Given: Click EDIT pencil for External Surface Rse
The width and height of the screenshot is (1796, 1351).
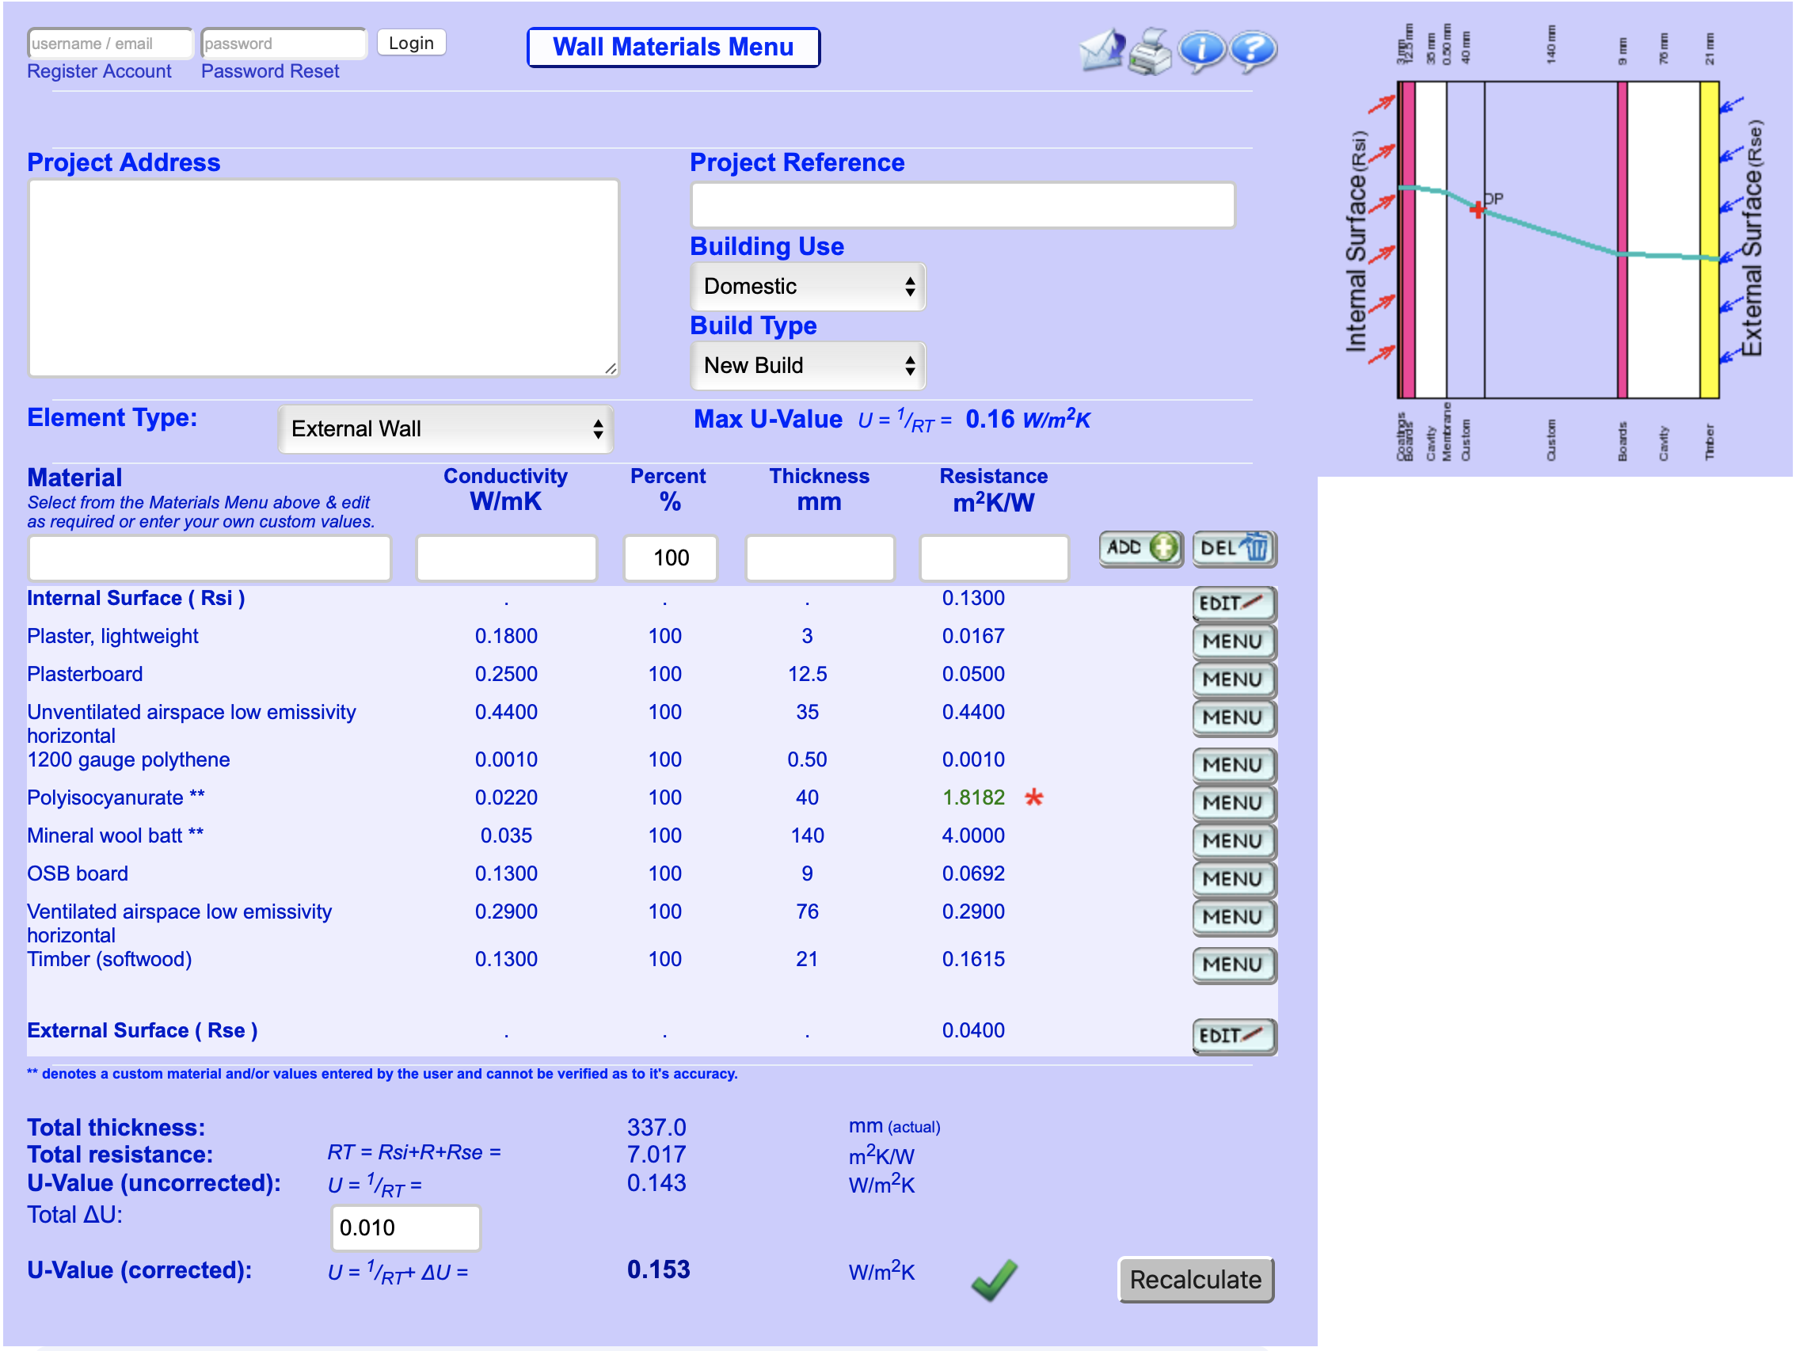Looking at the screenshot, I should pos(1234,1037).
